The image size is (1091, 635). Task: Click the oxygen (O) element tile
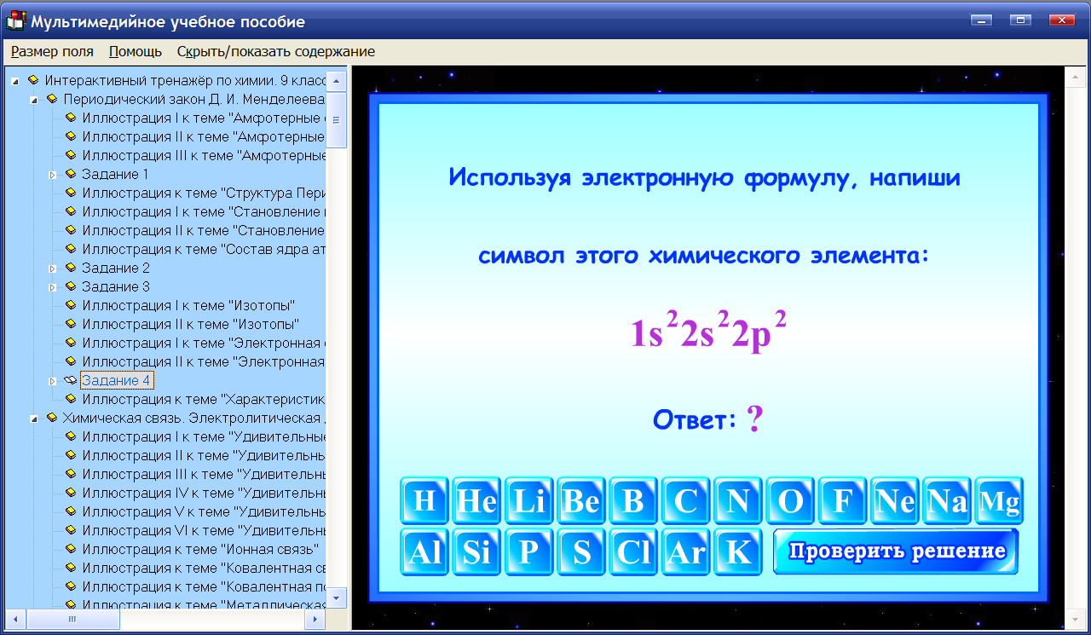[789, 501]
